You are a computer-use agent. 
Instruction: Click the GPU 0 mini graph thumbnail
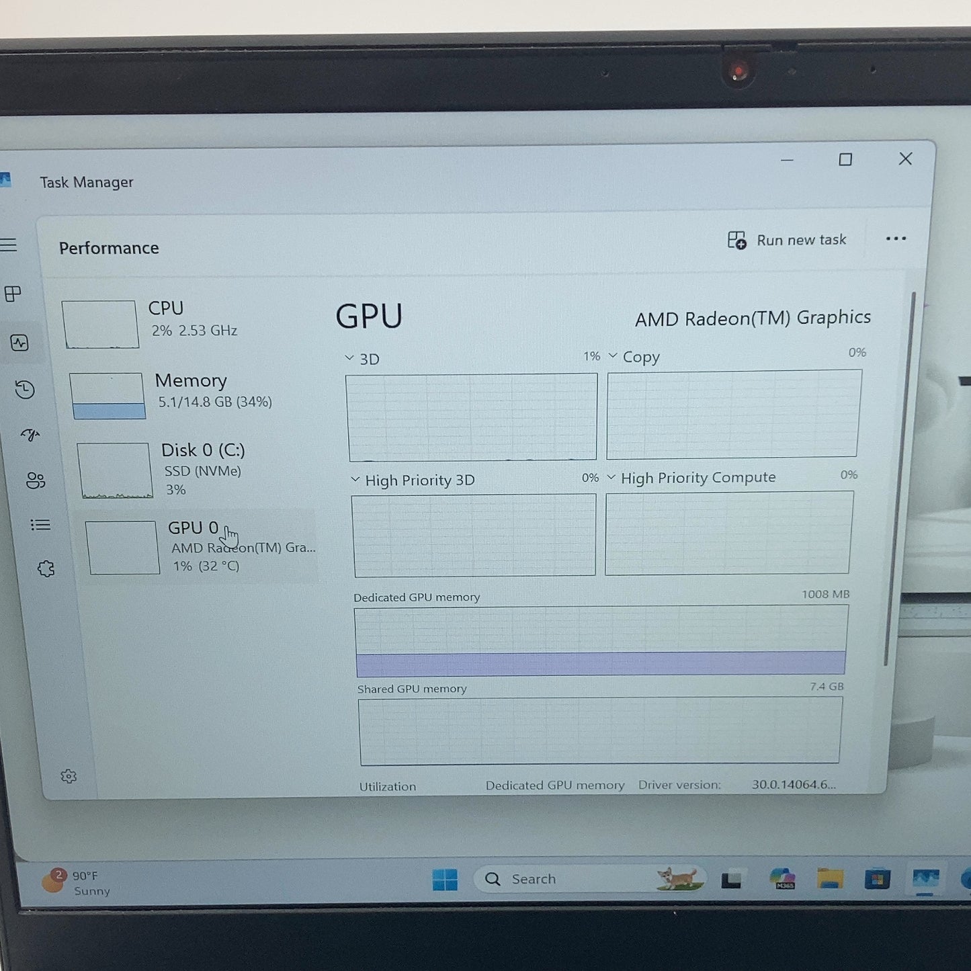pyautogui.click(x=123, y=548)
